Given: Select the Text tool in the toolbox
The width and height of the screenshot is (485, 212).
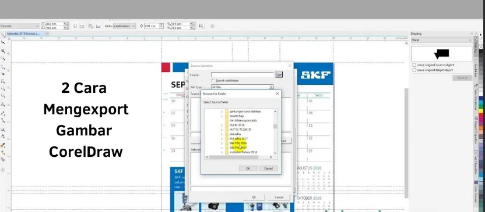Looking at the screenshot, I should point(3,104).
